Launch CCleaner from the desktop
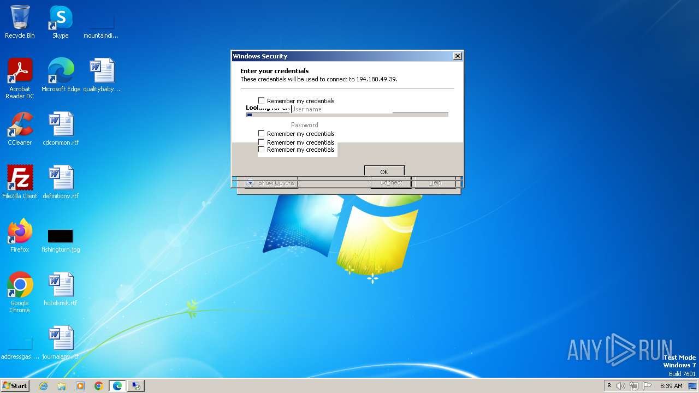The width and height of the screenshot is (699, 393). coord(20,129)
